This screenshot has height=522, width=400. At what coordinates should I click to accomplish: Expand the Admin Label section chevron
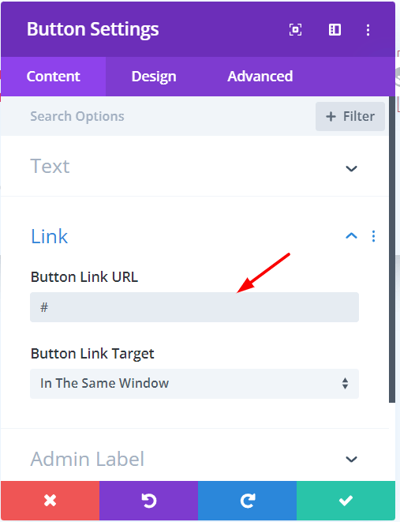[x=351, y=460]
